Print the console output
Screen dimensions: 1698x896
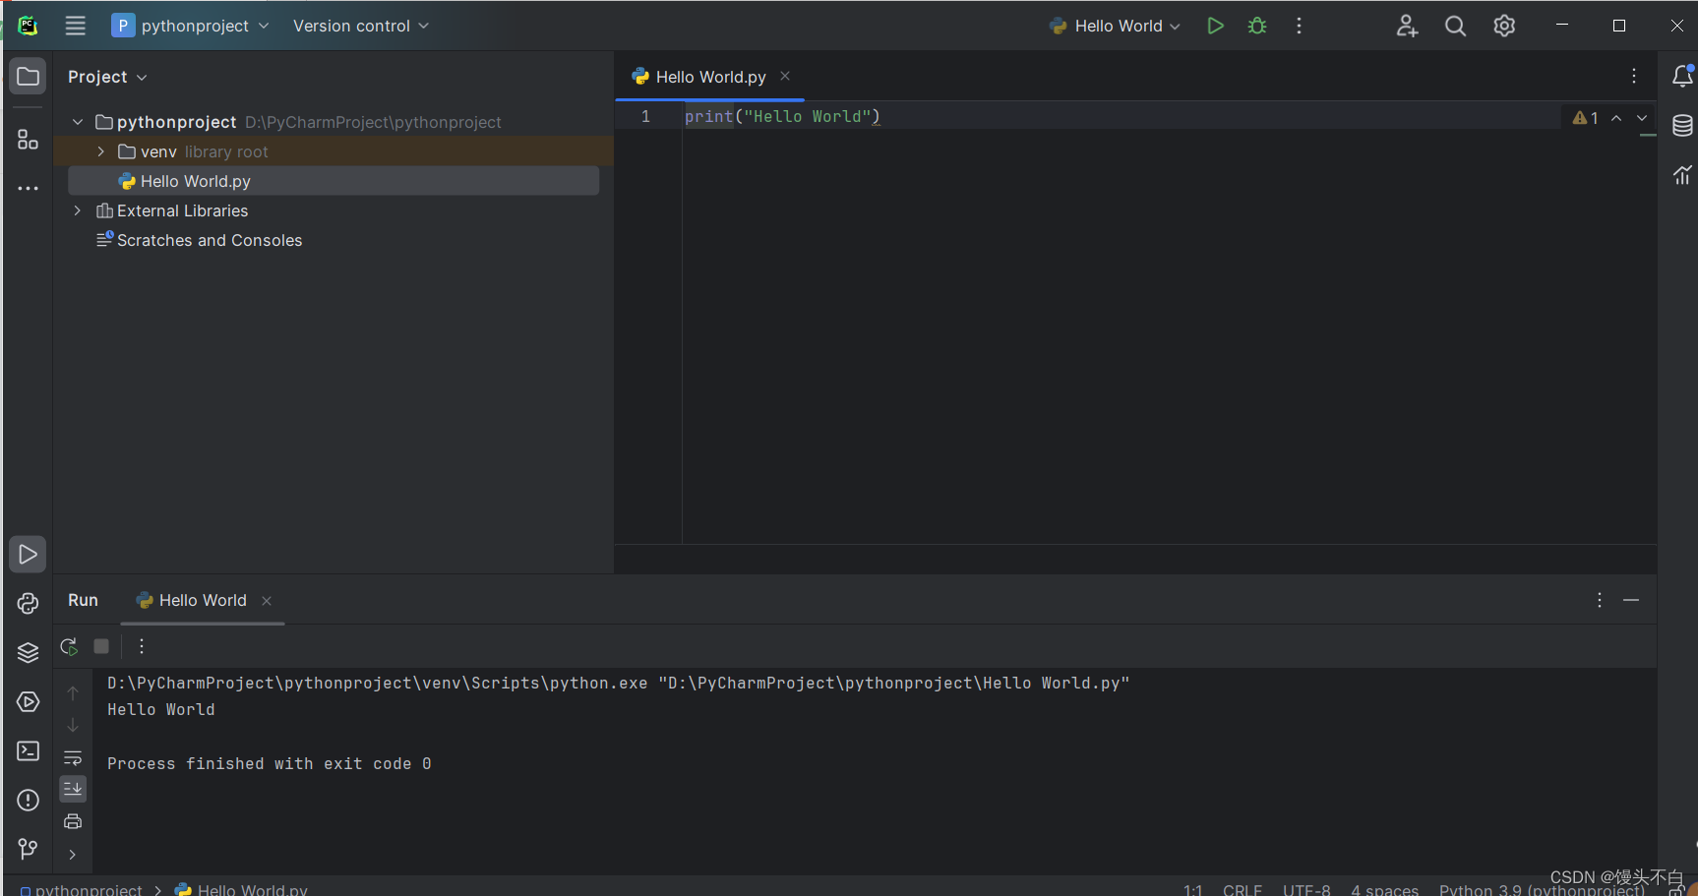pyautogui.click(x=73, y=820)
